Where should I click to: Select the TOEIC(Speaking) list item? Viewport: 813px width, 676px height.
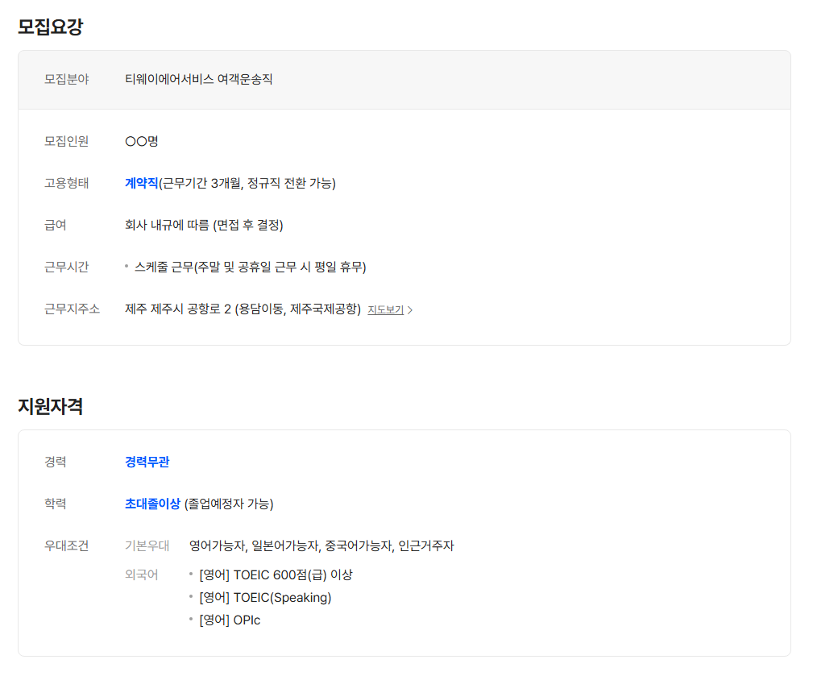(x=265, y=597)
